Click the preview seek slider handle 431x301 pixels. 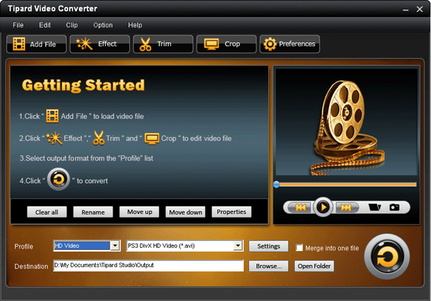pos(277,184)
